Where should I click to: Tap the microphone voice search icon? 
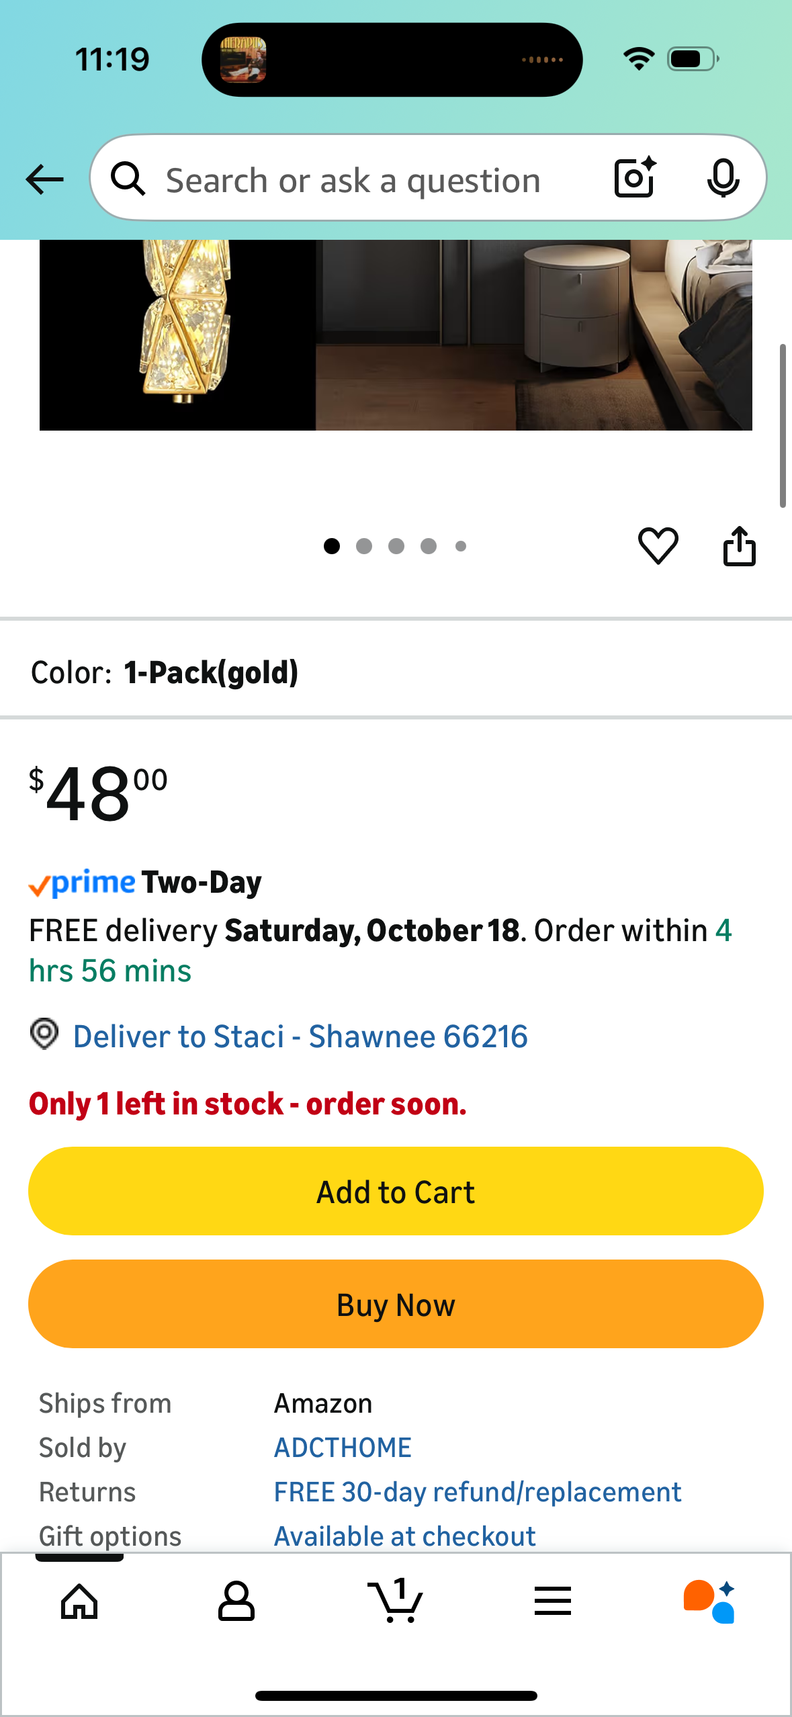(x=723, y=178)
